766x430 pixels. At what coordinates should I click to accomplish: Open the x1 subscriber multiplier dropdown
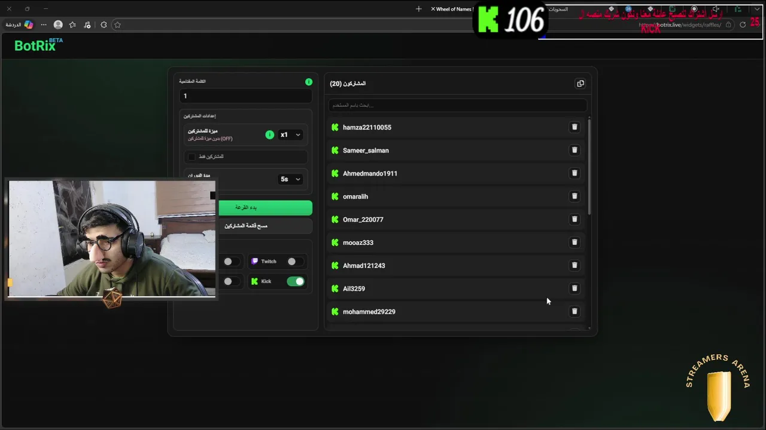click(x=290, y=135)
